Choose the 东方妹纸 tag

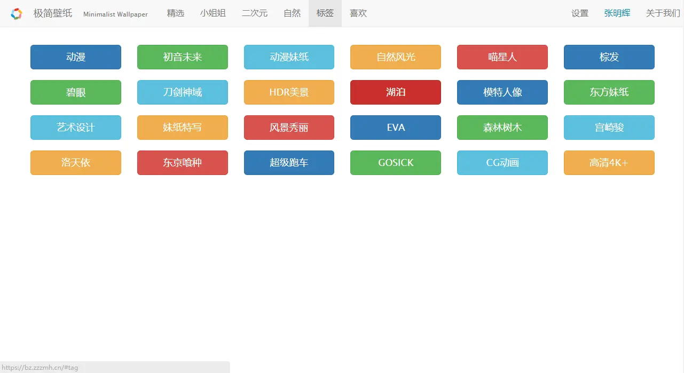pyautogui.click(x=609, y=92)
